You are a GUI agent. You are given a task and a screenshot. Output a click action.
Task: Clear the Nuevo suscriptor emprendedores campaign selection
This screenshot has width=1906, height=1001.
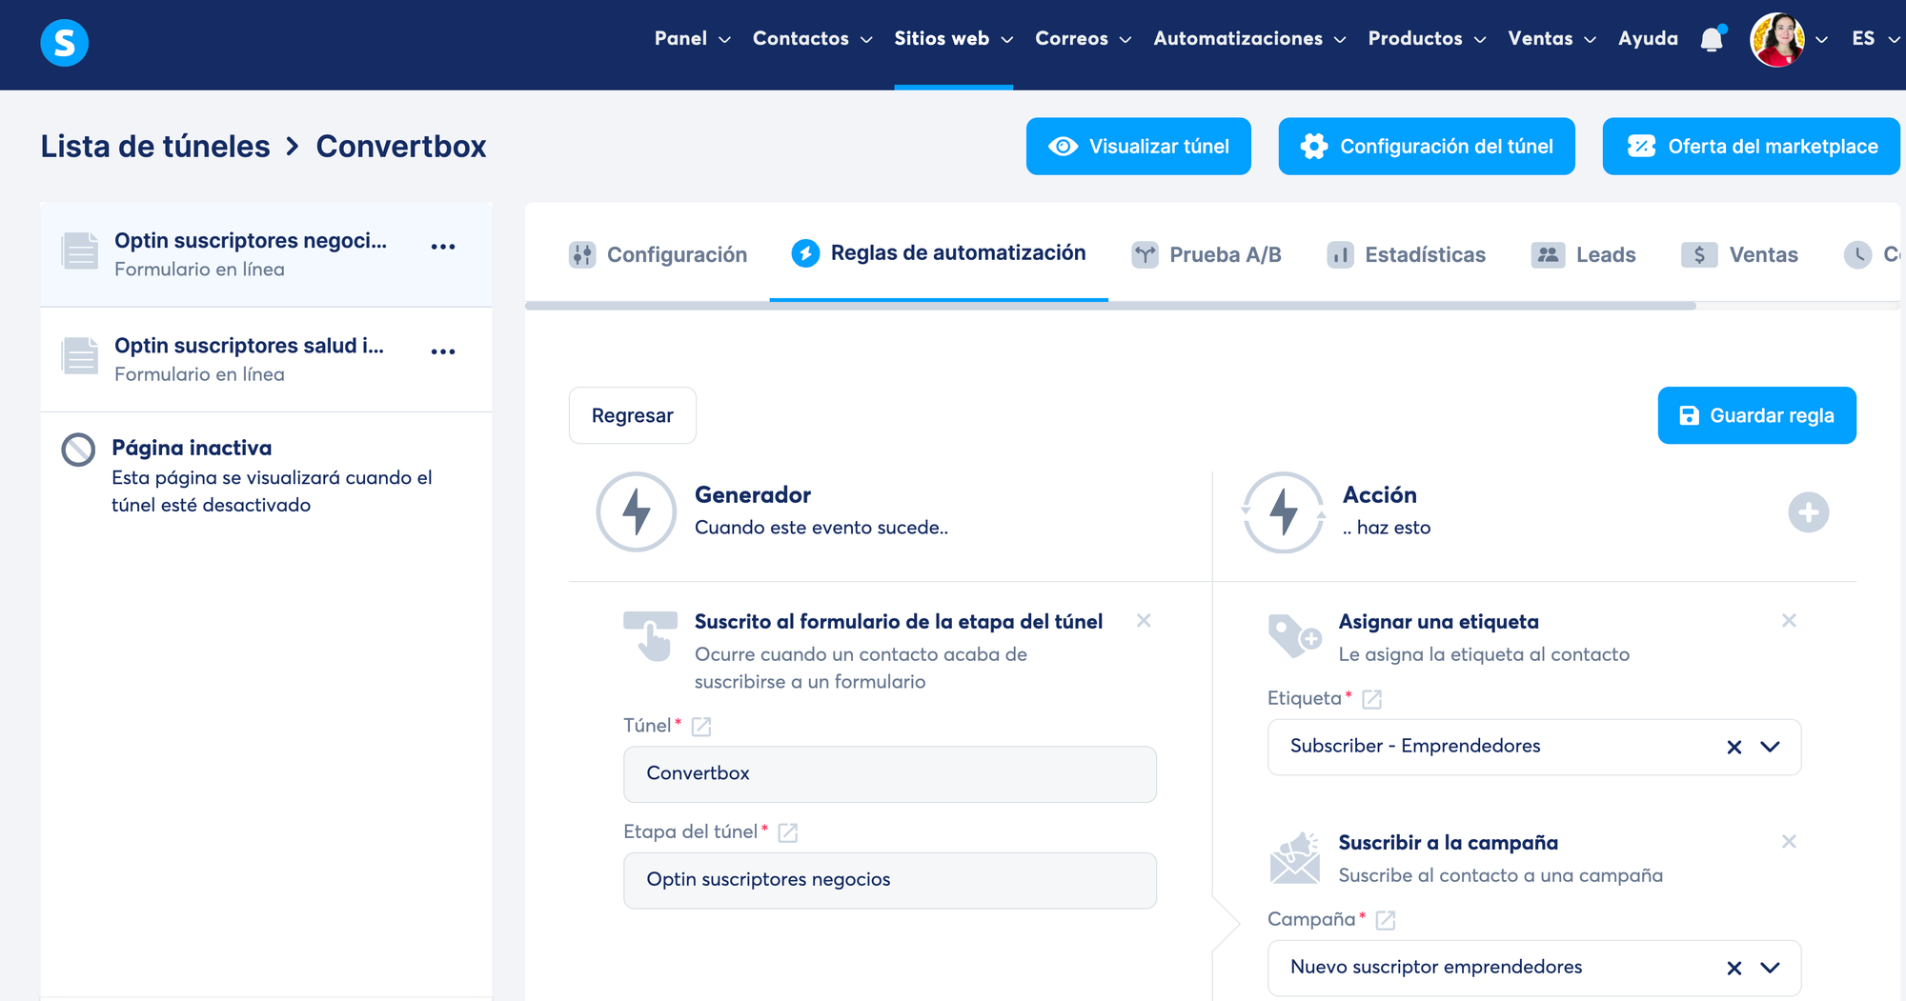point(1734,969)
